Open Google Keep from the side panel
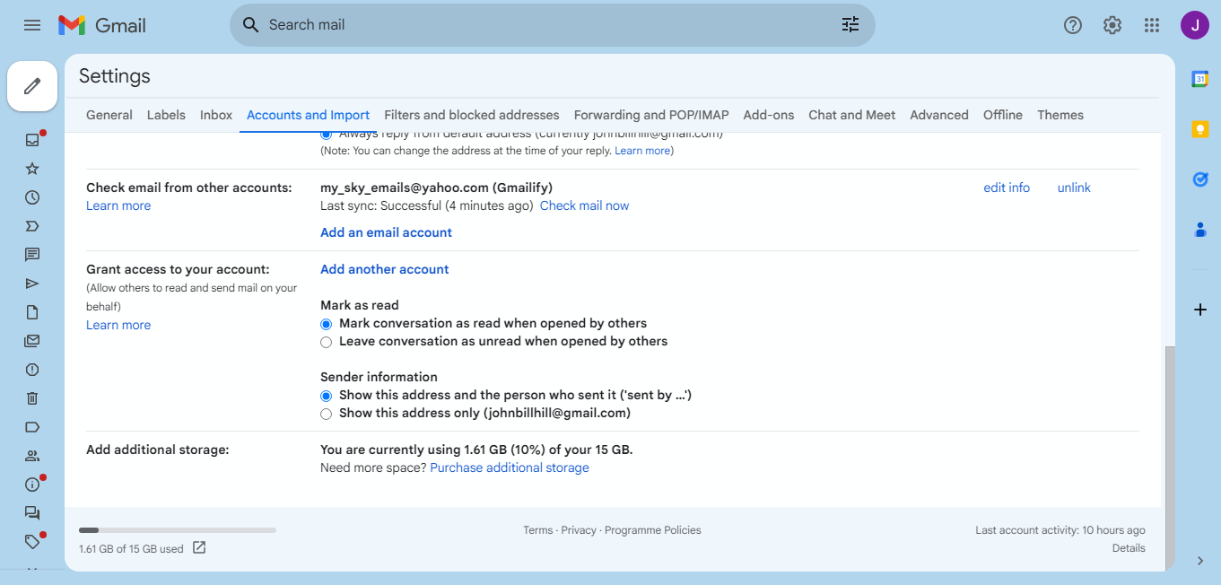The width and height of the screenshot is (1221, 585). 1200,129
